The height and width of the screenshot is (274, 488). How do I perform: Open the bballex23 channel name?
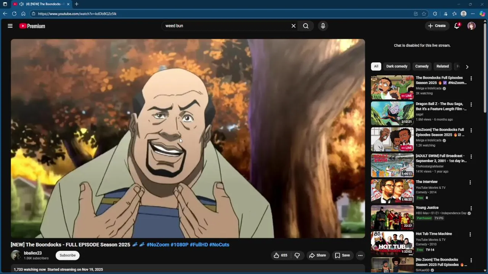pos(33,253)
